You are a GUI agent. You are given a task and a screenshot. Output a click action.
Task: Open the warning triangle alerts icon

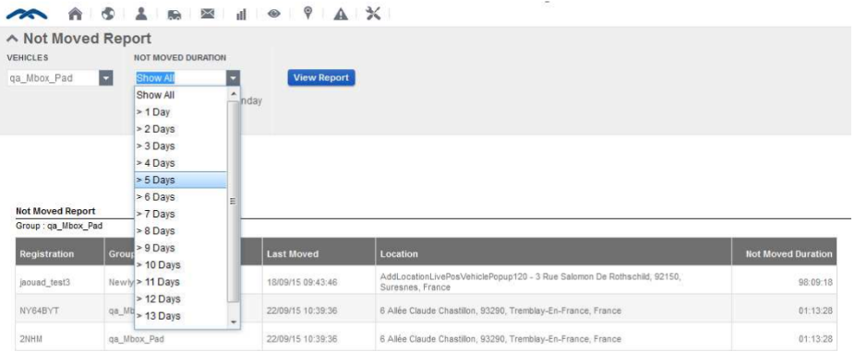click(x=341, y=15)
